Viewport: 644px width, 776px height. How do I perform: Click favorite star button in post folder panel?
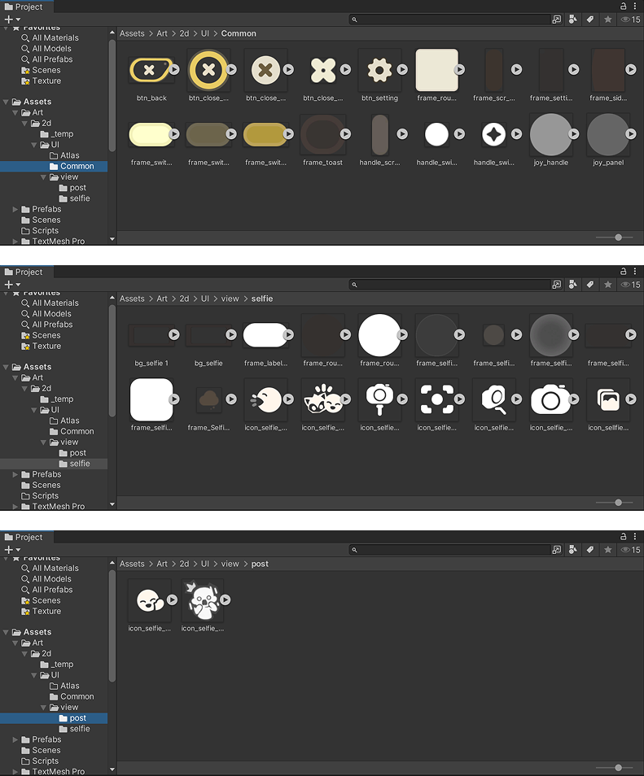[x=608, y=550]
